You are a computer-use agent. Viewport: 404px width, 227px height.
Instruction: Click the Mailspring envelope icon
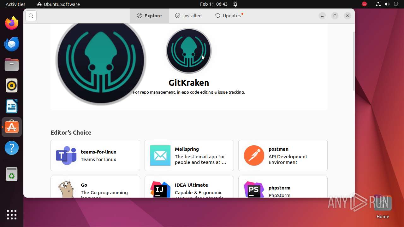[x=160, y=155]
